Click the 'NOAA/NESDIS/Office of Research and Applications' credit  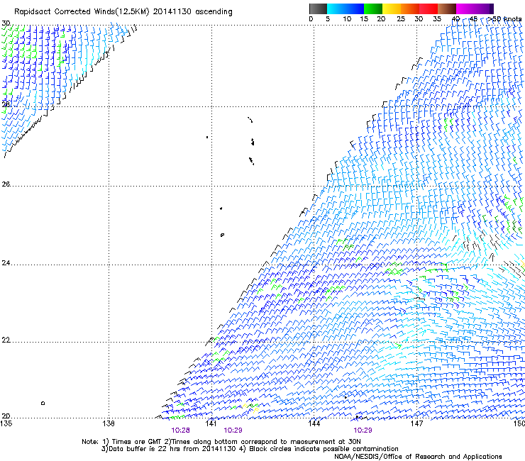coord(418,457)
